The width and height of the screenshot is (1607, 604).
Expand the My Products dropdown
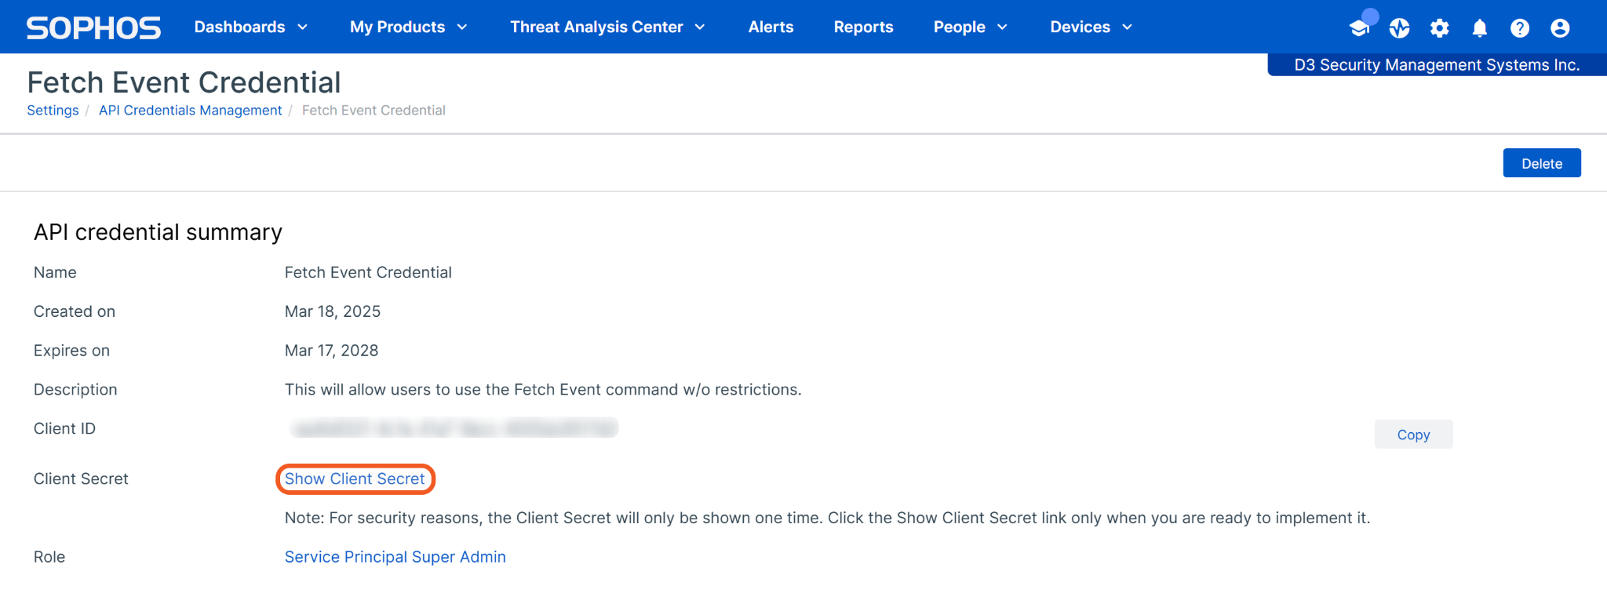408,27
